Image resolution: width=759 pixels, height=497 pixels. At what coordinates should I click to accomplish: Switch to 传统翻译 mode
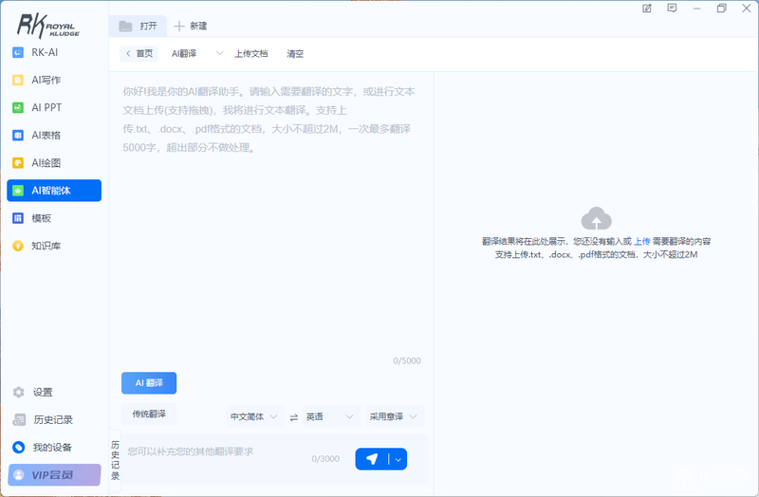(x=149, y=414)
